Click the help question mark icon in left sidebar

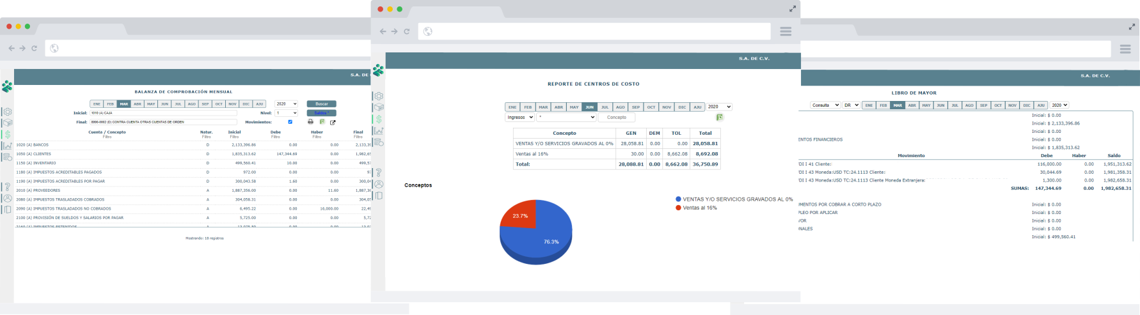[7, 187]
